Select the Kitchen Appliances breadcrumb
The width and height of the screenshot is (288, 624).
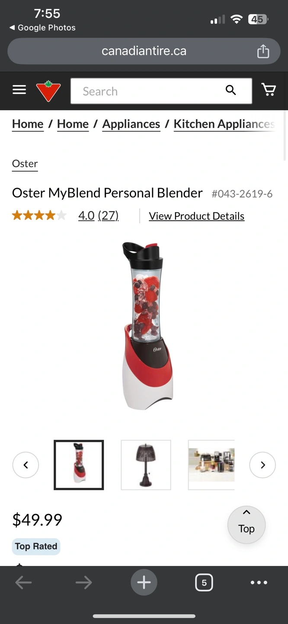click(224, 124)
